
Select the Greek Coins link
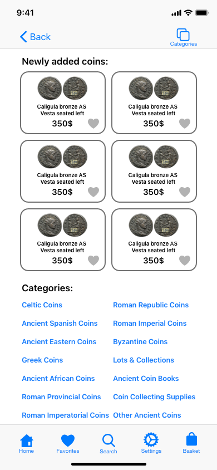pyautogui.click(x=42, y=360)
